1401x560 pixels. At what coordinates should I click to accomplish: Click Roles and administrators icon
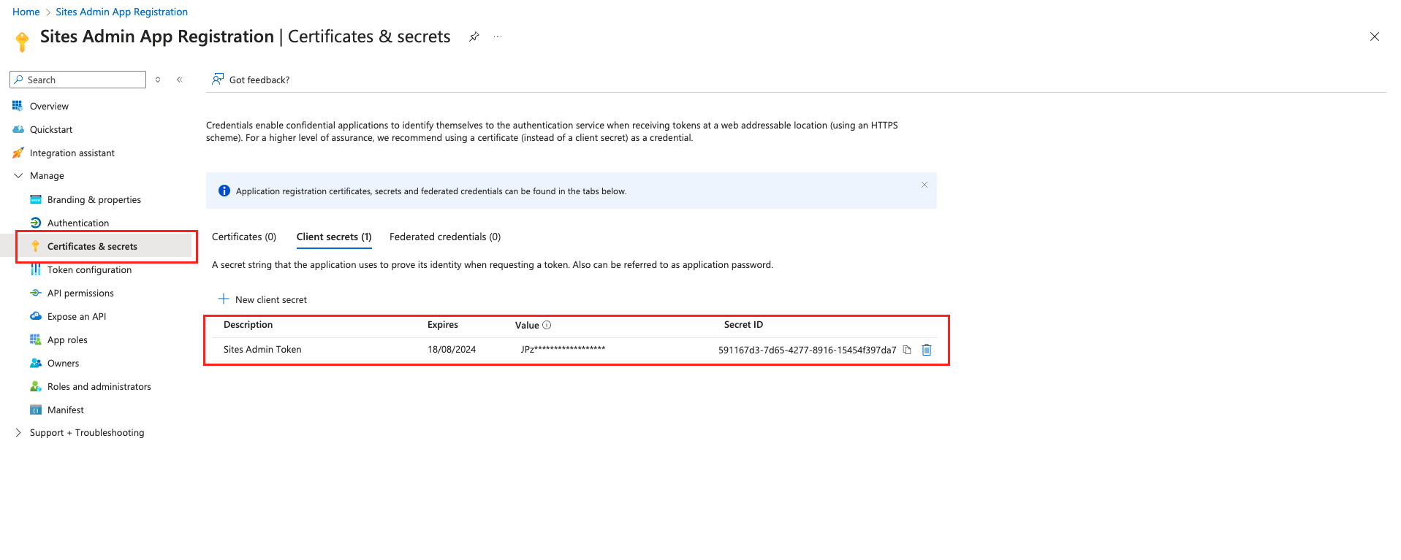click(x=36, y=387)
